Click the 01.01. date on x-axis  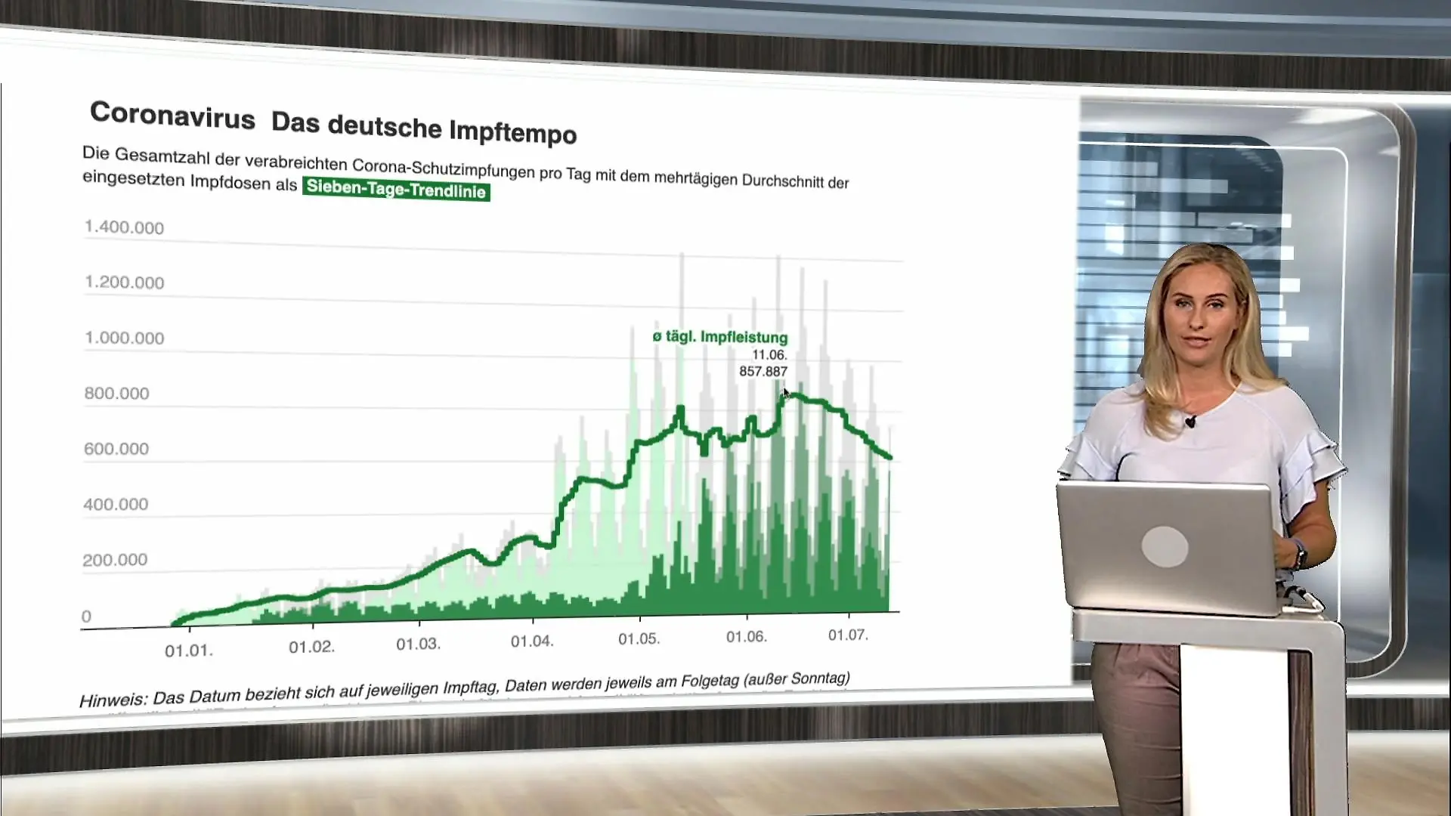(189, 651)
